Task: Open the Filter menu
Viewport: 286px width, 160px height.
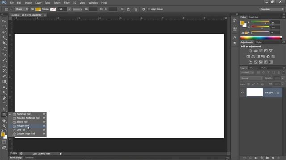Action: [67, 3]
